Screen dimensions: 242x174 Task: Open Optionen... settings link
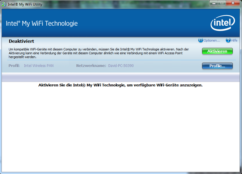click(212, 40)
